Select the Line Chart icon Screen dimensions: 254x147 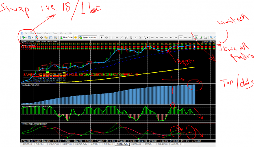(x=206, y=37)
